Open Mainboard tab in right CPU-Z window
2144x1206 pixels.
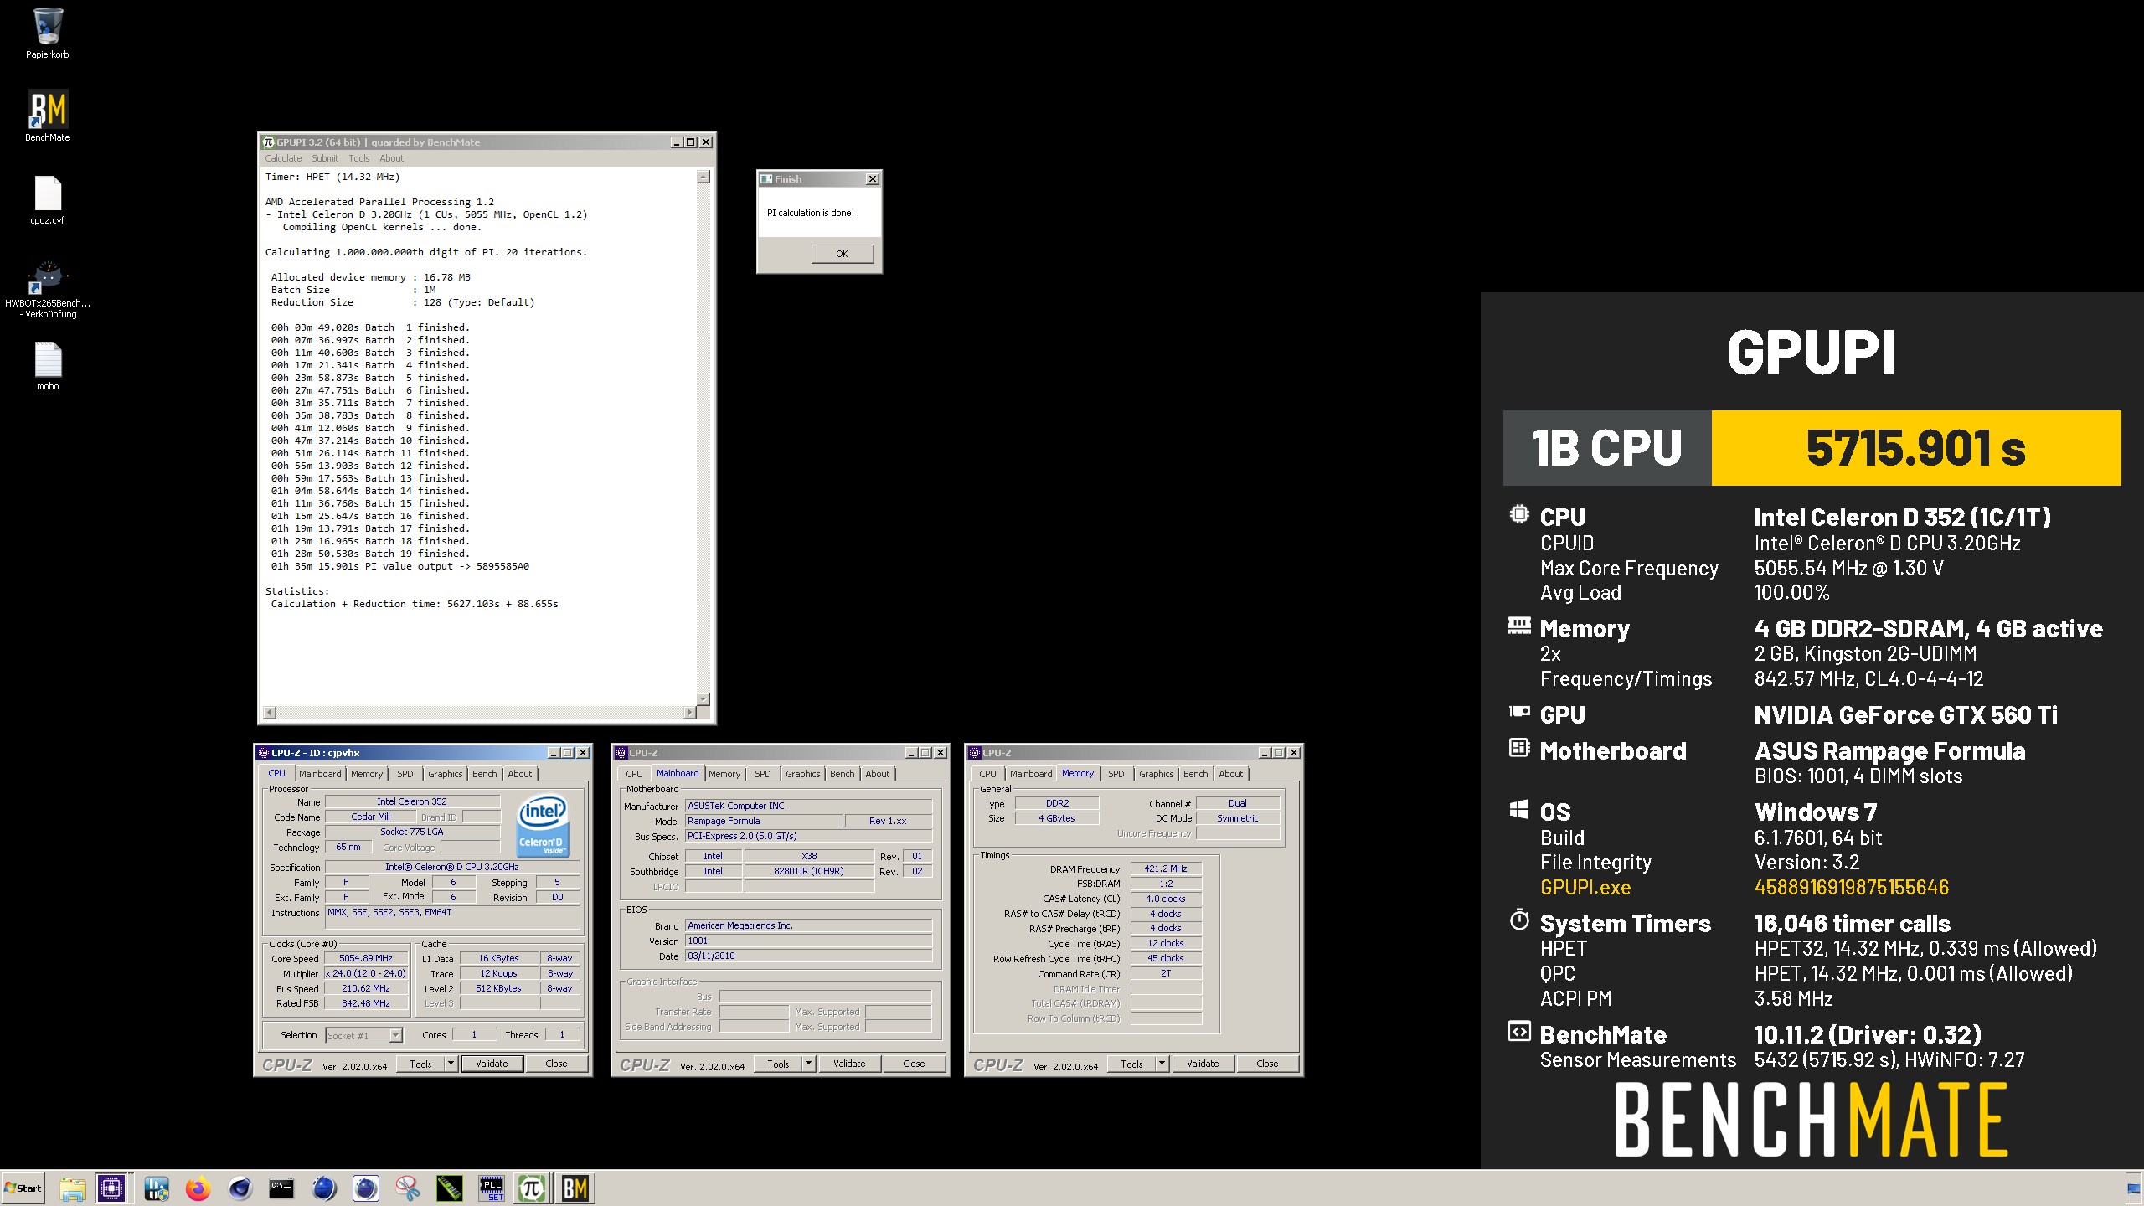point(1031,774)
